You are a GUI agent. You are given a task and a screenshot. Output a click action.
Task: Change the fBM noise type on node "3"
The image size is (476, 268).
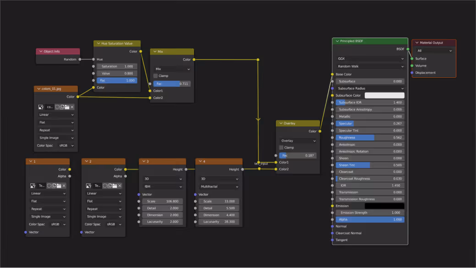point(162,186)
